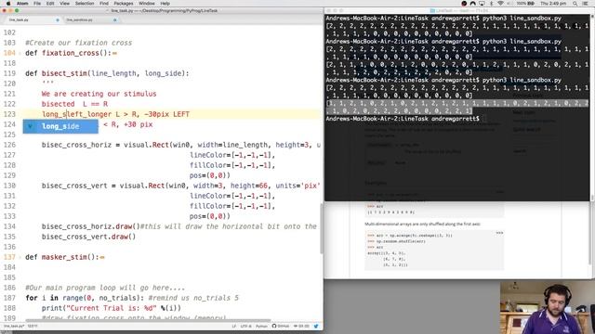Click the autocomplete suggestion type icon
The height and width of the screenshot is (334, 595).
[30, 126]
